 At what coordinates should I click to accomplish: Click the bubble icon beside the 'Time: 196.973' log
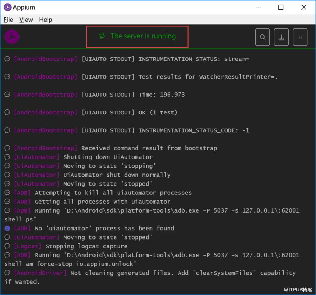(7, 95)
